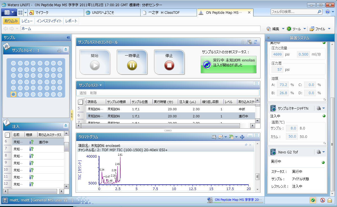Click the 開始 start button
337x207 pixels.
95,62
